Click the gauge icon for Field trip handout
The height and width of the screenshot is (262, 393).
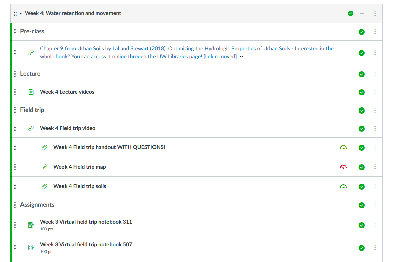[343, 147]
